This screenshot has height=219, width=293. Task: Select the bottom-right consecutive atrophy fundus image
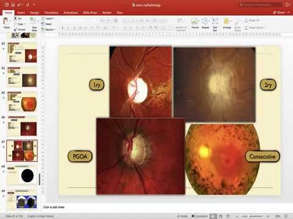(222, 159)
